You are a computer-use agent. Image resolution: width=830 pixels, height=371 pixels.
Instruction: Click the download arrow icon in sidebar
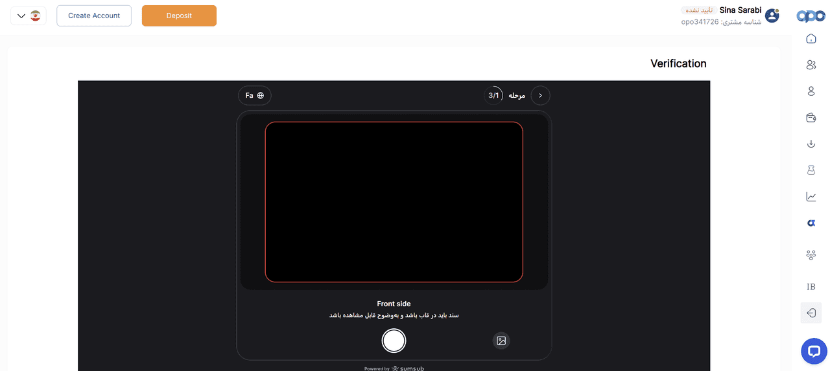click(811, 144)
